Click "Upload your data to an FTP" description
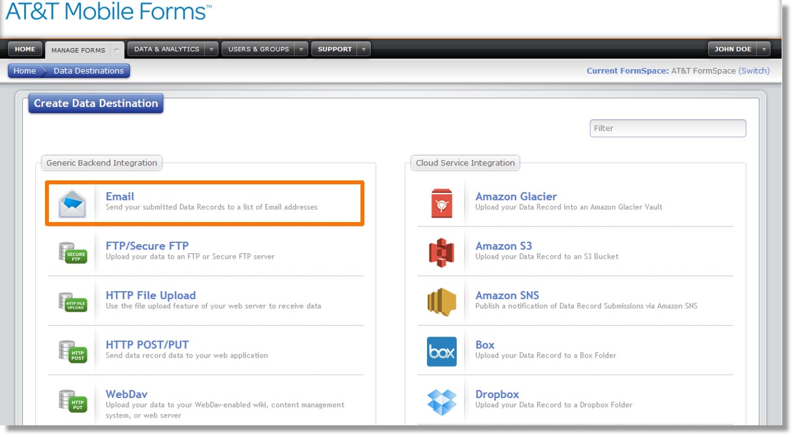This screenshot has width=794, height=437. click(x=190, y=257)
